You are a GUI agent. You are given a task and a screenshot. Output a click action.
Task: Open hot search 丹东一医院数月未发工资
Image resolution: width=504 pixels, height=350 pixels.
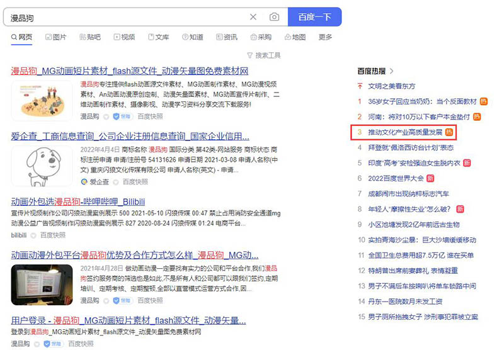[x=405, y=301]
